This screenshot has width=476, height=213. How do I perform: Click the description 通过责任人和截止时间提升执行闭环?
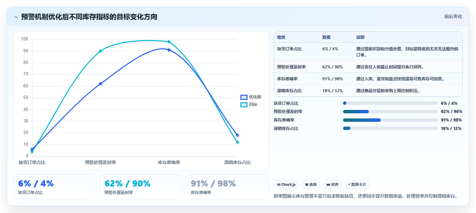click(x=390, y=67)
